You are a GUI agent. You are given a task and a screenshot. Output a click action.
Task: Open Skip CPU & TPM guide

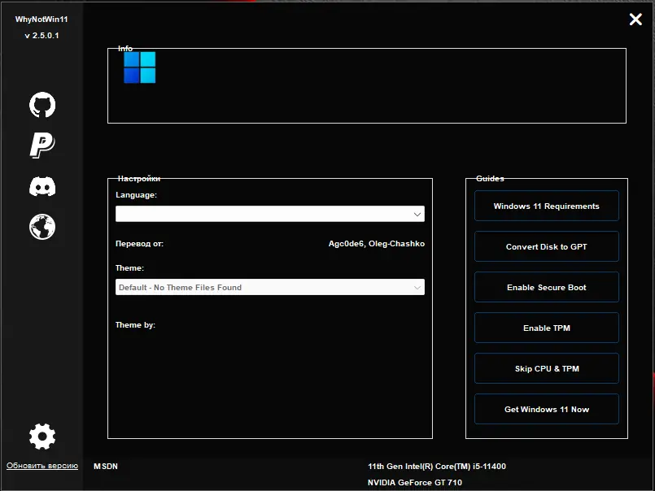pyautogui.click(x=547, y=368)
